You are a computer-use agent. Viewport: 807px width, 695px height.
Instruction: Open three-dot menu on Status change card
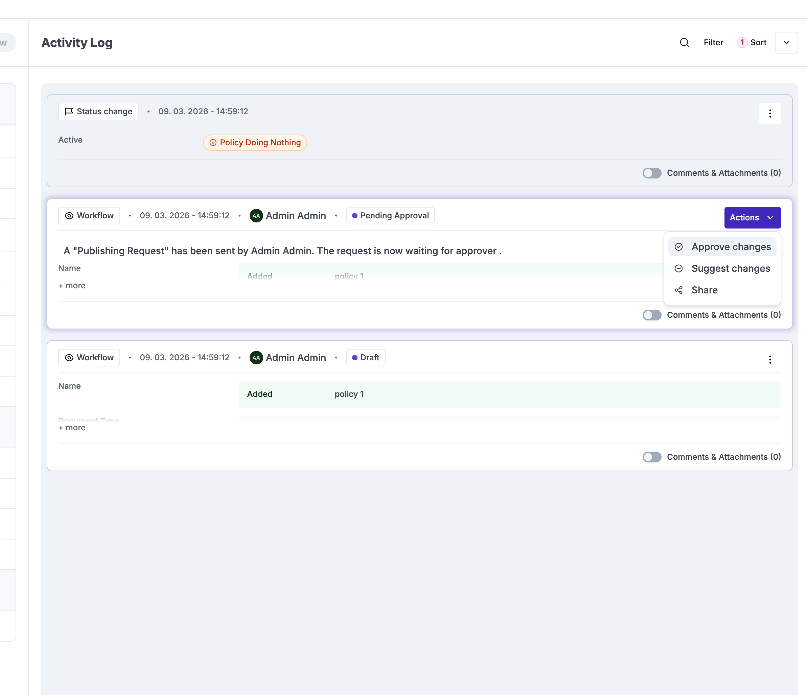click(x=769, y=113)
